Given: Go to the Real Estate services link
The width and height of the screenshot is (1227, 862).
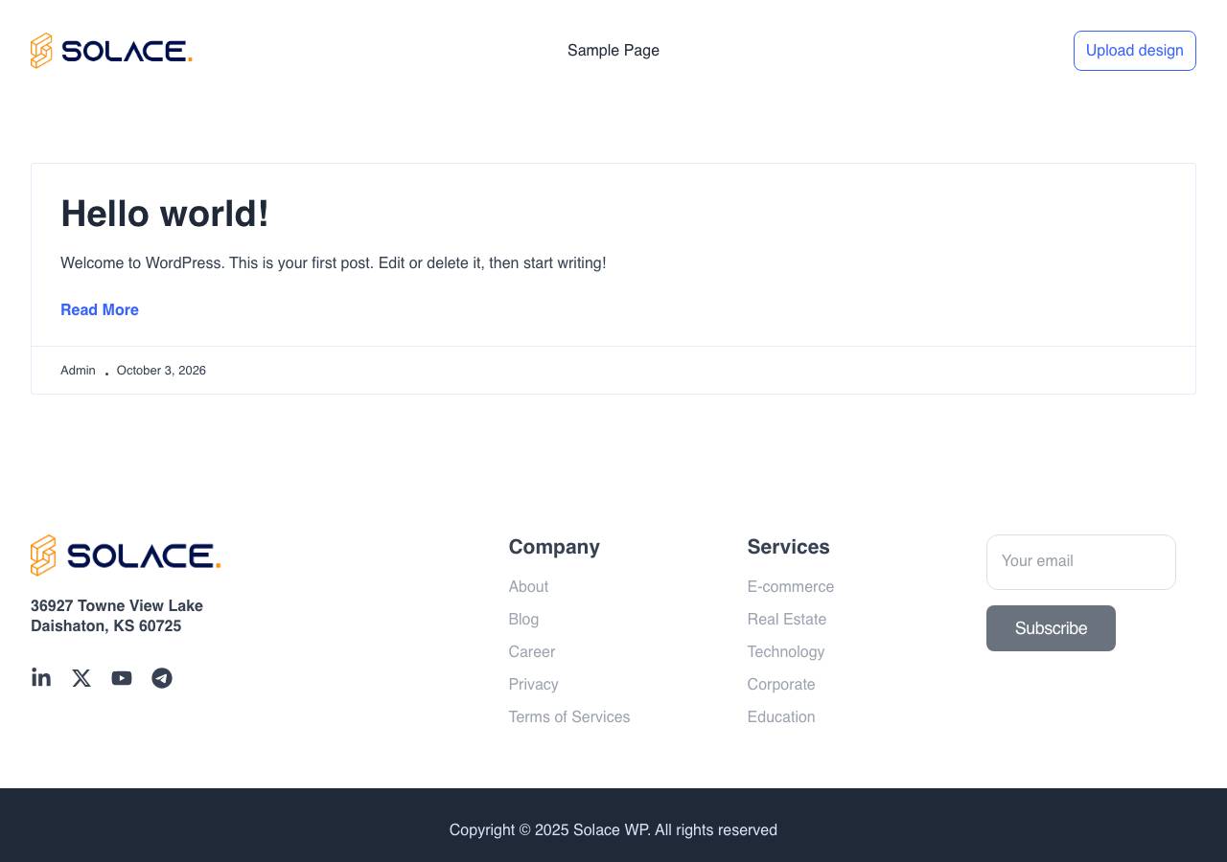Looking at the screenshot, I should (x=787, y=620).
